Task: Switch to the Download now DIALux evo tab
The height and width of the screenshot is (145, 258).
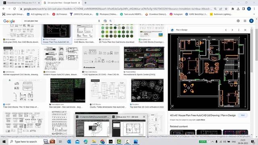Action: (x=21, y=3)
